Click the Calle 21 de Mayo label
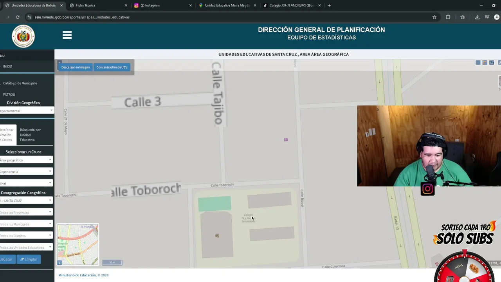The width and height of the screenshot is (501, 282). pyautogui.click(x=66, y=121)
